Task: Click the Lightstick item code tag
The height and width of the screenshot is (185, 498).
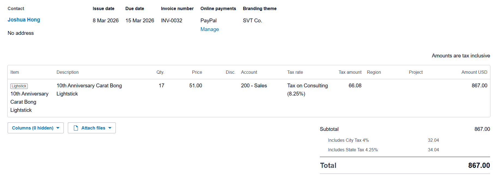Action: 19,86
